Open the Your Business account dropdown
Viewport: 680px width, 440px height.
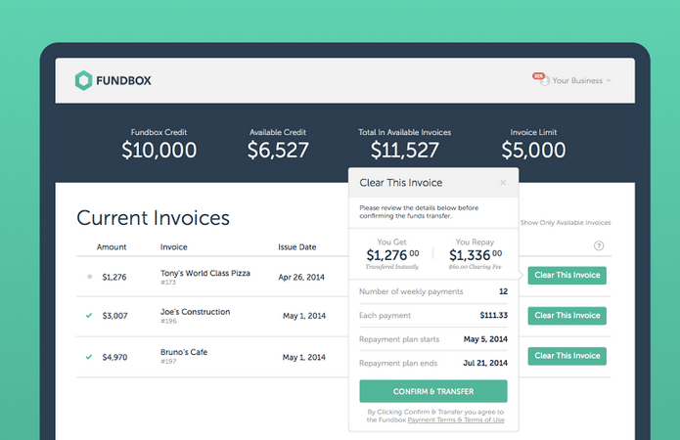[581, 80]
